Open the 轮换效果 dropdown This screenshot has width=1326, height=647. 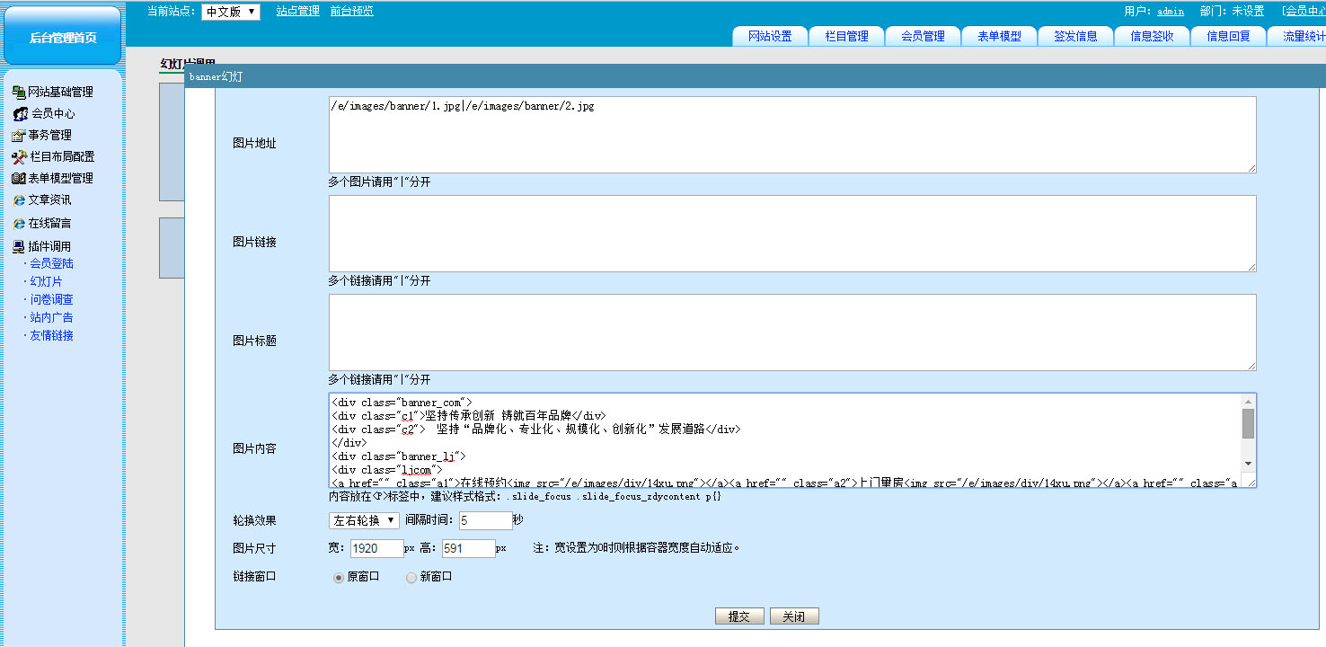pyautogui.click(x=364, y=520)
